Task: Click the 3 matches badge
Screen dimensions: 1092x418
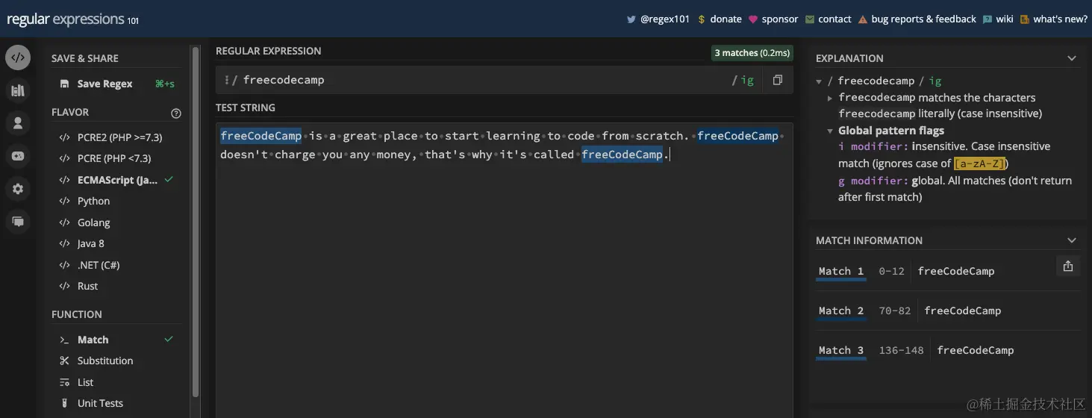Action: click(752, 53)
